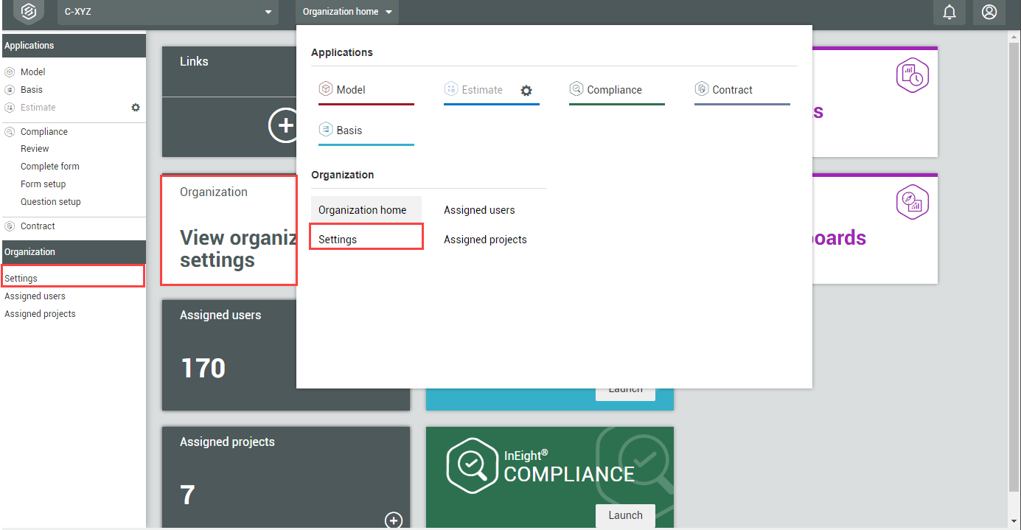Open the notifications bell icon
Image resolution: width=1021 pixels, height=530 pixels.
point(949,12)
